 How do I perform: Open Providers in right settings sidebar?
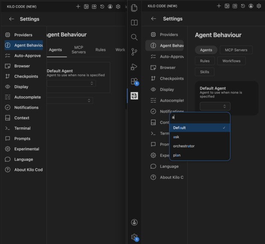pyautogui.click(x=165, y=34)
